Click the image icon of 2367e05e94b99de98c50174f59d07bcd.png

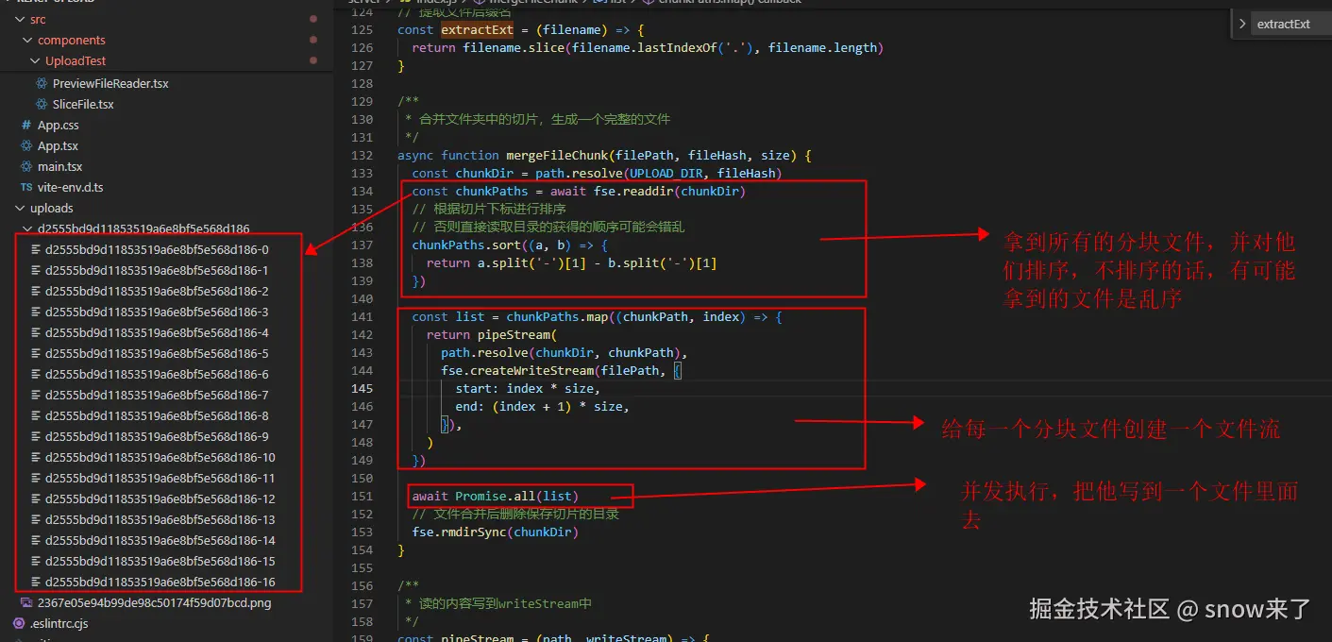pyautogui.click(x=26, y=602)
